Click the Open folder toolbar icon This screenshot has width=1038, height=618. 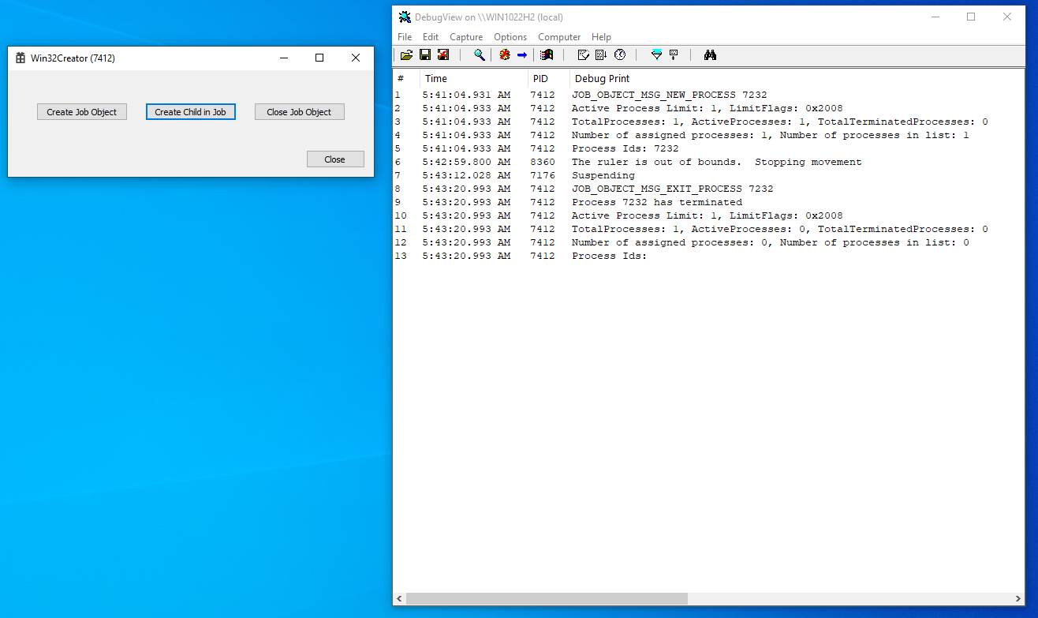[x=406, y=54]
